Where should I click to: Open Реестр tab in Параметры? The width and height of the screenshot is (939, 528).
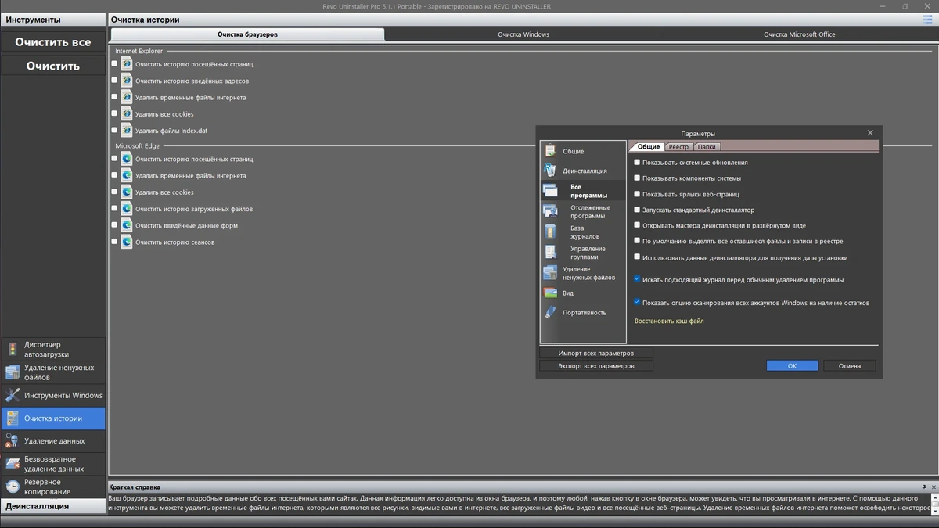coord(678,147)
